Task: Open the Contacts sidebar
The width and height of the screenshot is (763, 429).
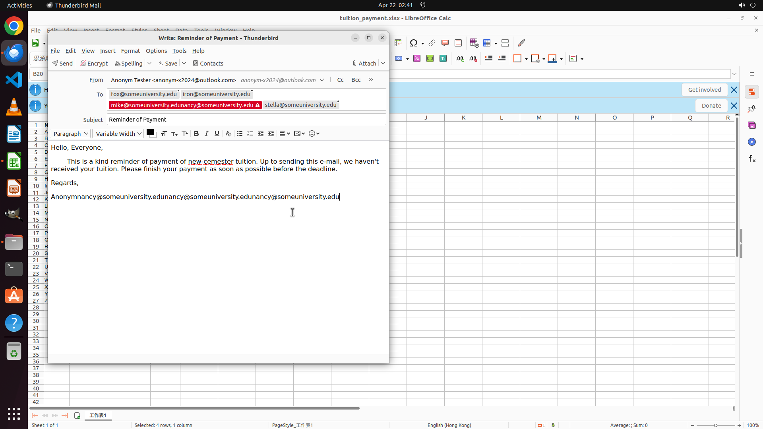Action: pos(208,63)
